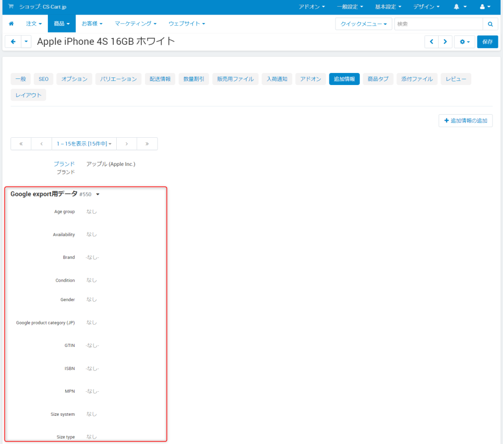
Task: Click 追加情報の追加 button
Action: (465, 121)
